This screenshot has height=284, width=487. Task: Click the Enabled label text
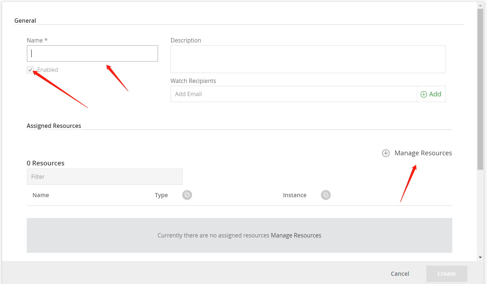tap(48, 70)
